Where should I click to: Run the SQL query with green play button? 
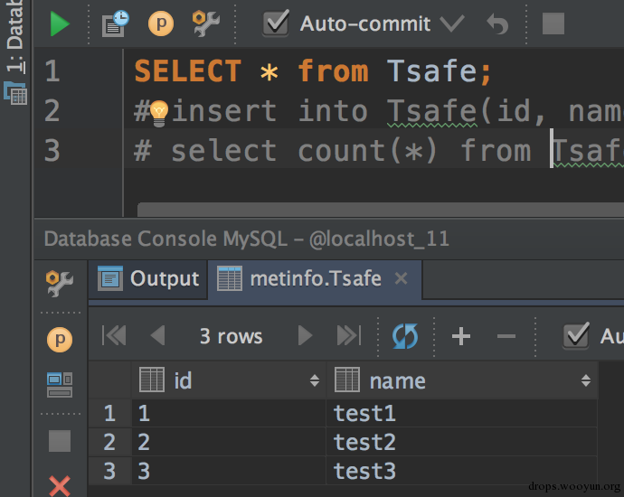(60, 23)
